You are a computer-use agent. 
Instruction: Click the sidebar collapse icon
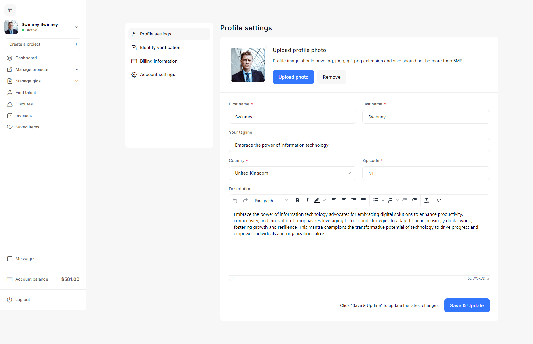click(10, 10)
